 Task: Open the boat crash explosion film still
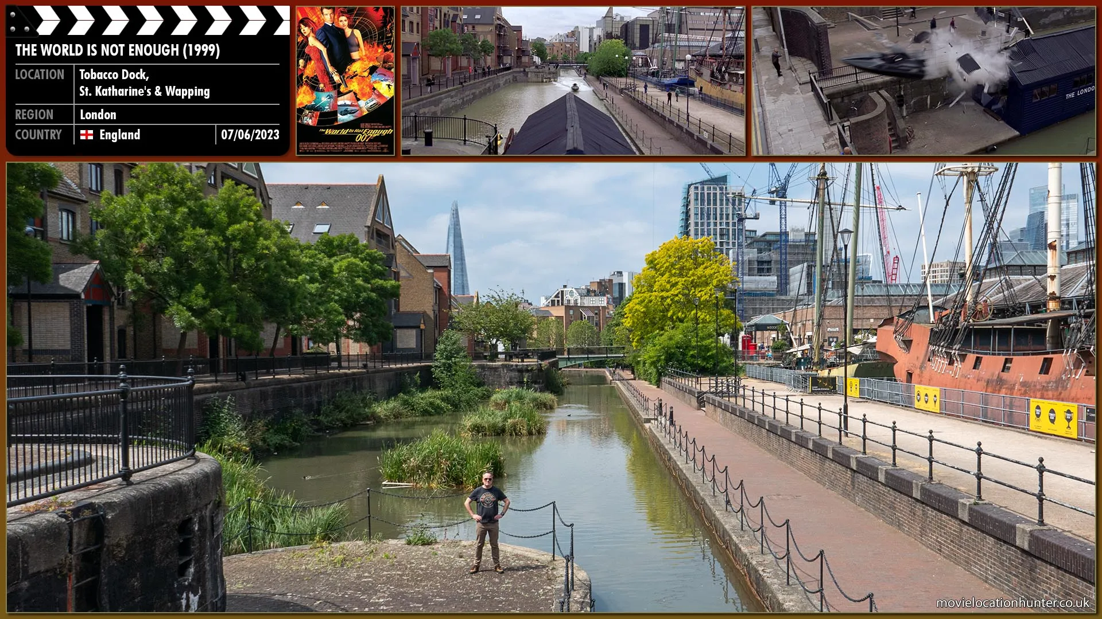(x=923, y=81)
